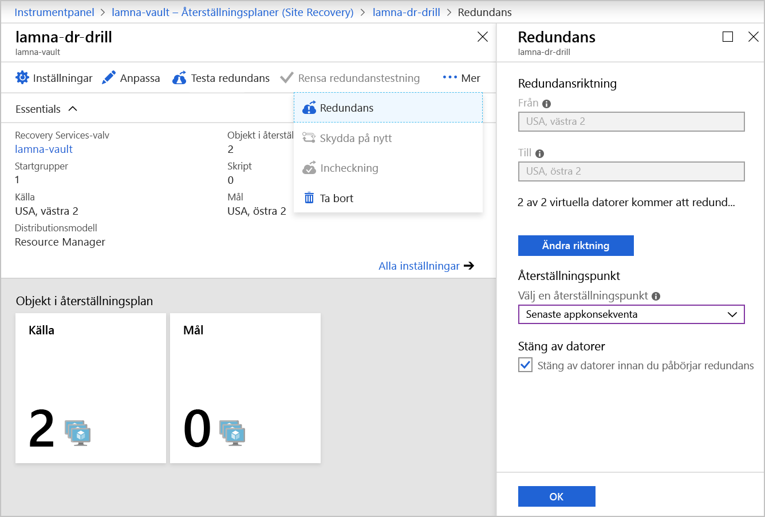Click the Från field USA, västra 2
The image size is (765, 517).
coord(632,121)
